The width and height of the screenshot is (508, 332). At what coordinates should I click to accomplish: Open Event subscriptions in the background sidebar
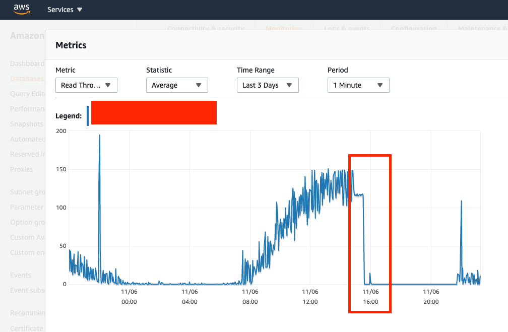click(x=27, y=291)
